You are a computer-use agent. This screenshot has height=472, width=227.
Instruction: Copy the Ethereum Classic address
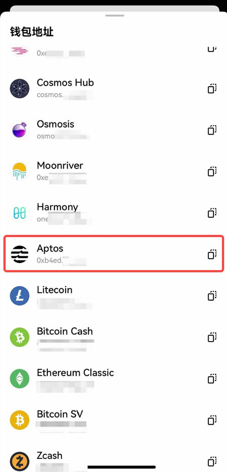pyautogui.click(x=212, y=378)
